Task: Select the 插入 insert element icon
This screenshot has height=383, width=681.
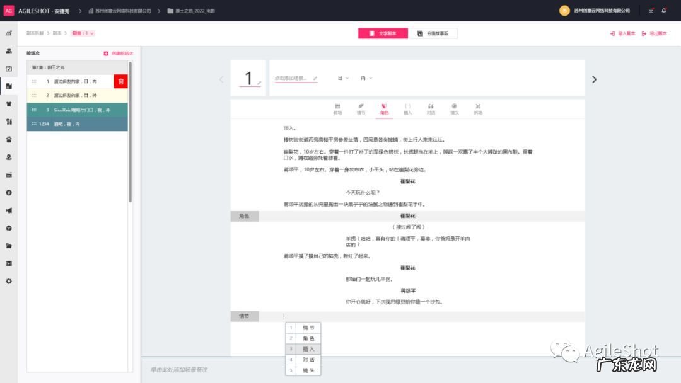Action: 407,107
